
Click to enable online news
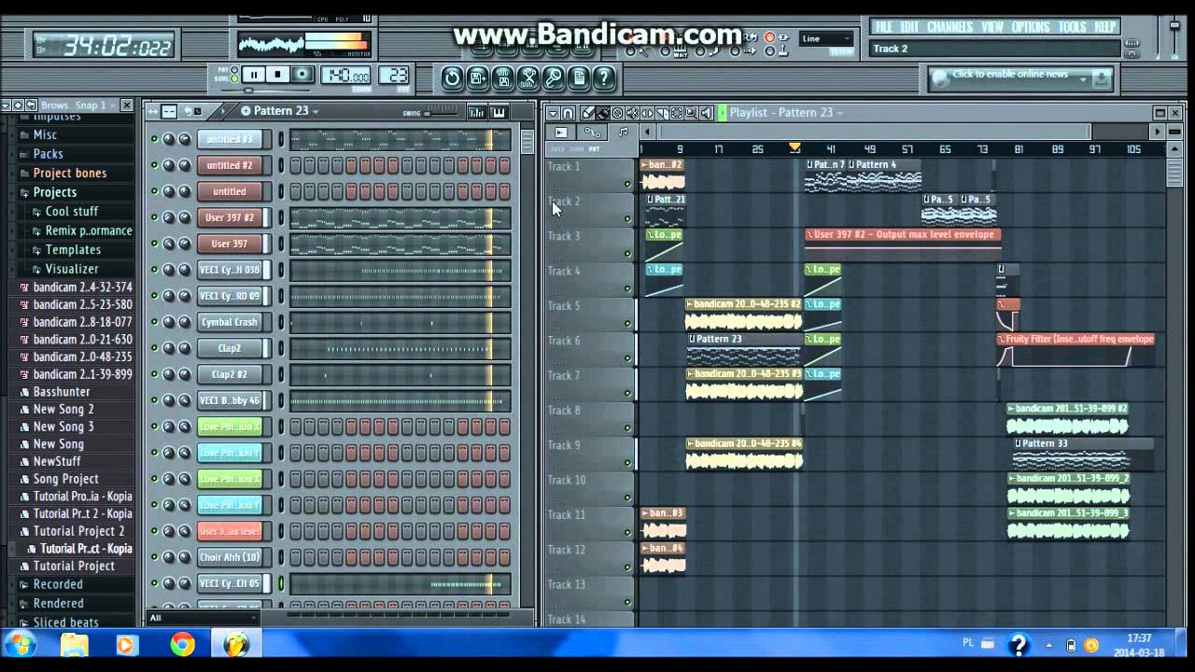pos(1010,75)
